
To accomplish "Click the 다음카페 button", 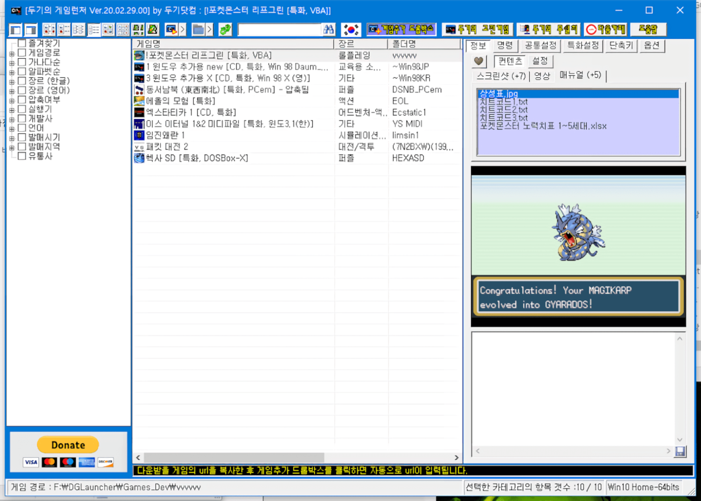I will coord(605,29).
